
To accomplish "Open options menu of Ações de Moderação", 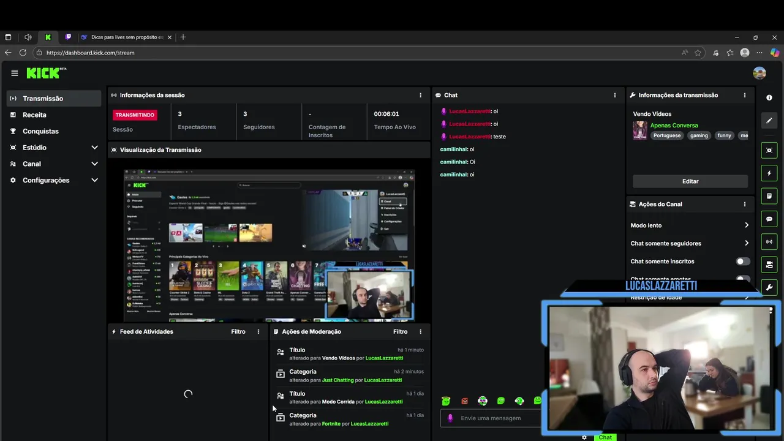I will 420,331.
